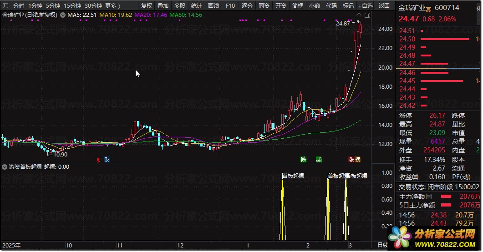Open F10 company info
The image size is (483, 252).
[x=230, y=6]
